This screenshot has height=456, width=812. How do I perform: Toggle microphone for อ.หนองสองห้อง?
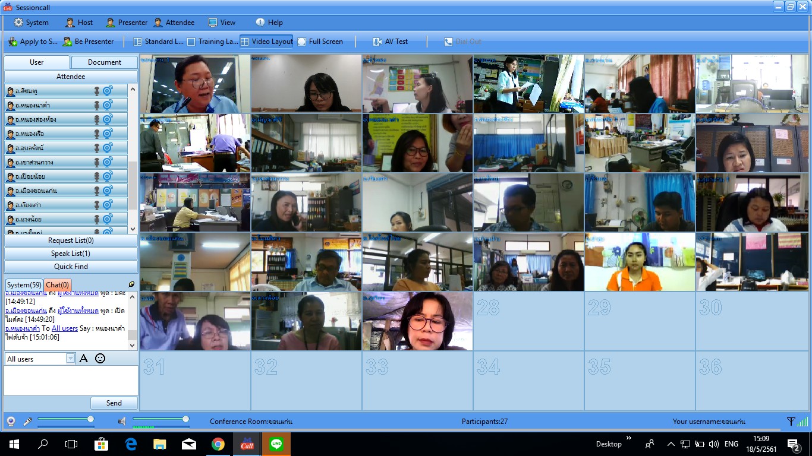point(96,119)
